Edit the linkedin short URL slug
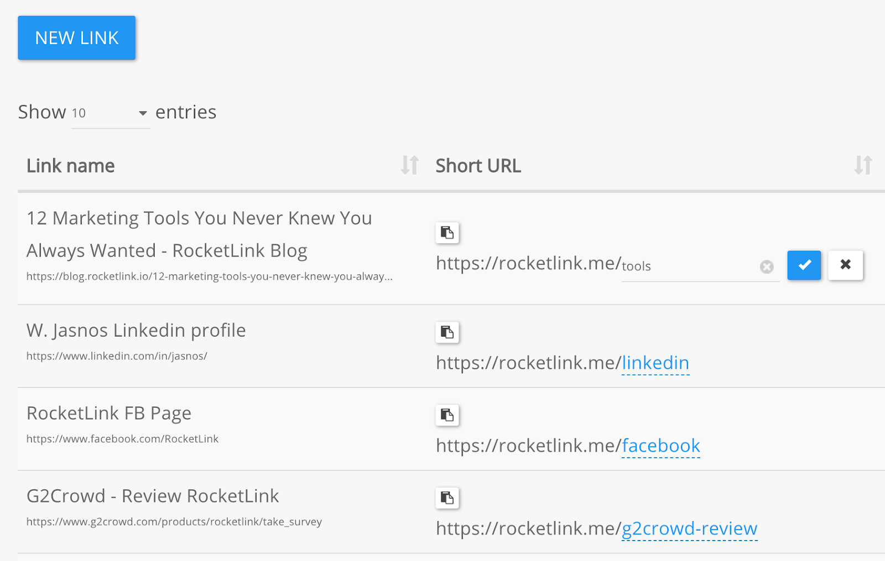885x561 pixels. [x=655, y=363]
